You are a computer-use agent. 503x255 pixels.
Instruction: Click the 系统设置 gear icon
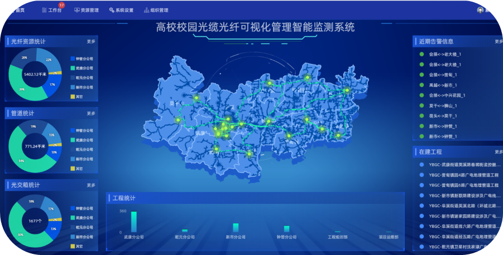tap(112, 10)
